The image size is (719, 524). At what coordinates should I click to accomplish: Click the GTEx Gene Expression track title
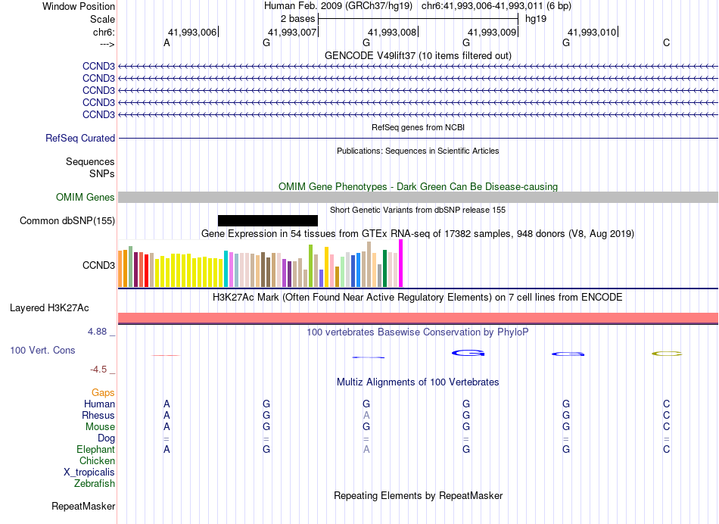point(418,233)
